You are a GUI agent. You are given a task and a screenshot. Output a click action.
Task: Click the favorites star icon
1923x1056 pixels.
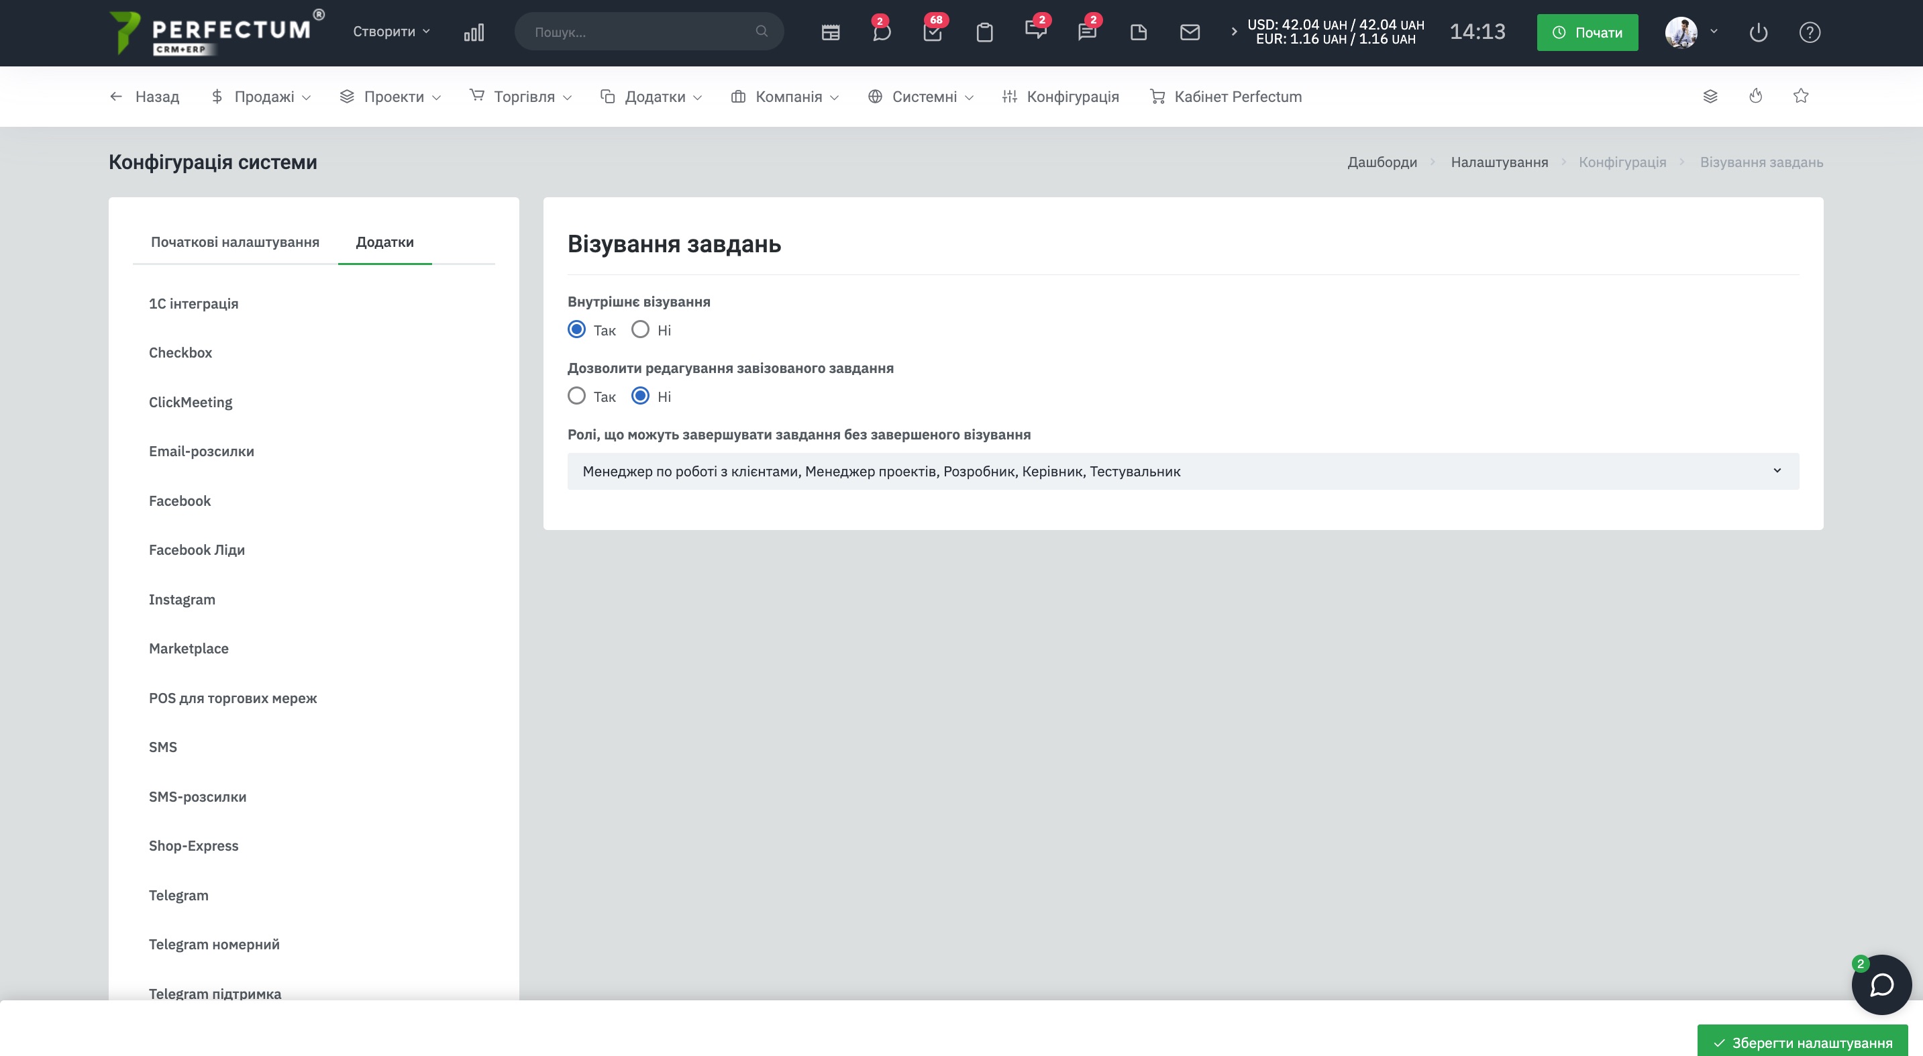click(x=1801, y=96)
